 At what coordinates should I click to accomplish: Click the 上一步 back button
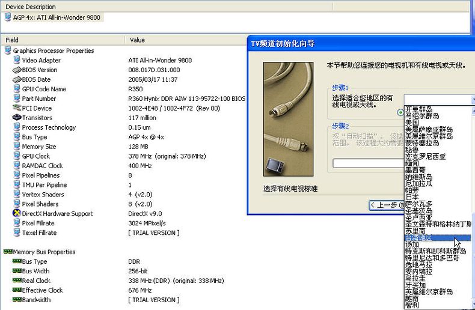coord(387,205)
